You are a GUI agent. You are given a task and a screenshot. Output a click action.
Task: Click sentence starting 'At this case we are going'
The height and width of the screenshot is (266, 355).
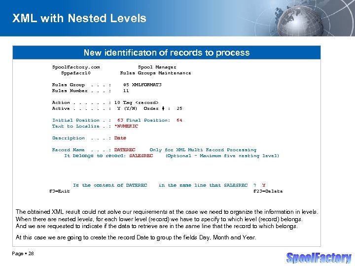pos(136,237)
